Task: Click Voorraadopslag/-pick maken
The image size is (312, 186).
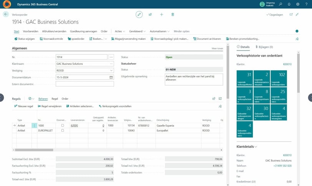Action: pyautogui.click(x=169, y=39)
